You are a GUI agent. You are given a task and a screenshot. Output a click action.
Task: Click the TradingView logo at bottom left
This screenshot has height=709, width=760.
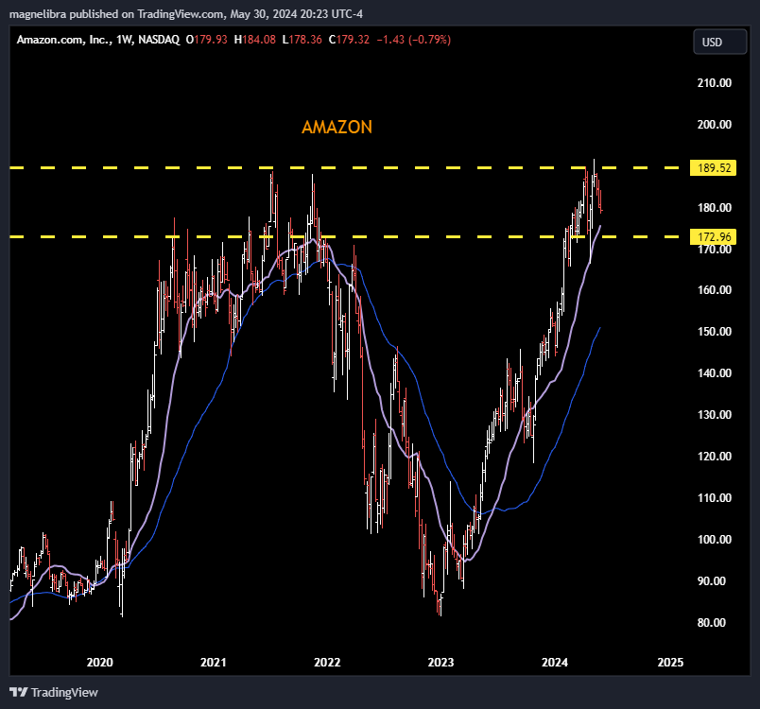click(54, 693)
